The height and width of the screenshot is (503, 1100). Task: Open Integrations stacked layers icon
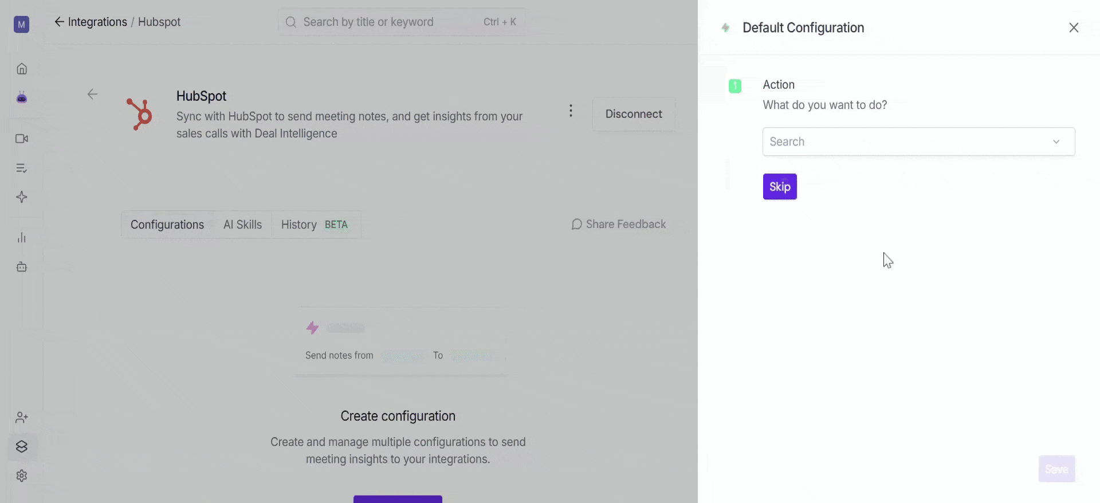click(22, 447)
